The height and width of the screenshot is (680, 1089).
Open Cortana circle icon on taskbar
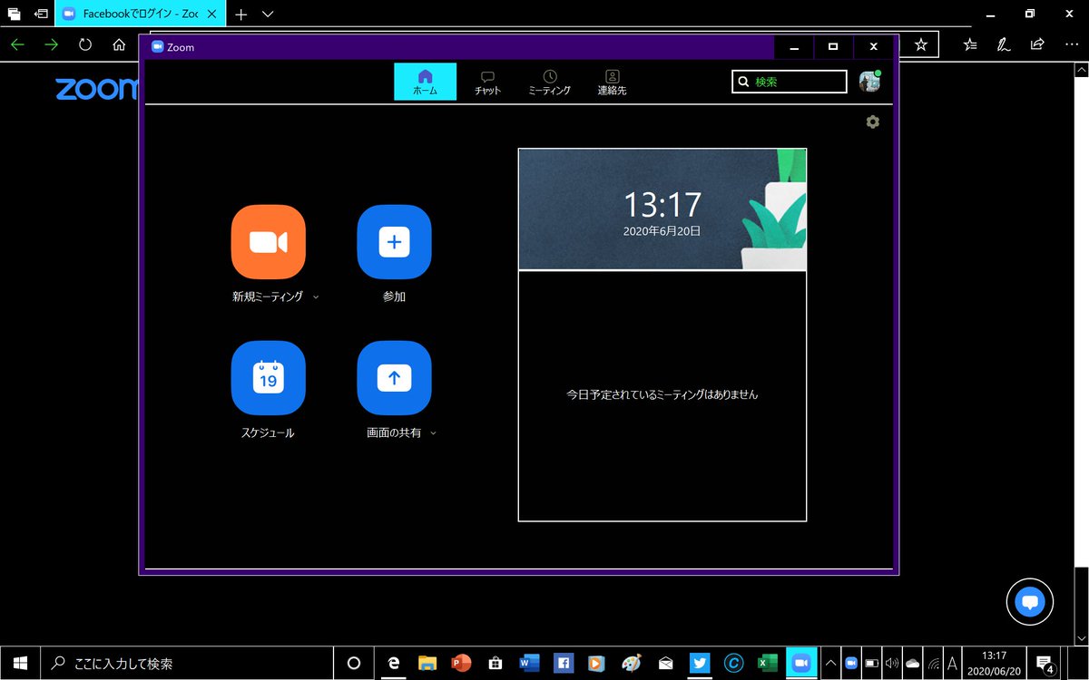point(354,663)
